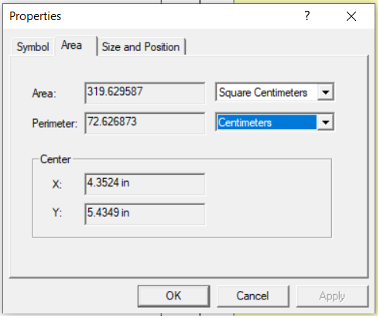Screen dimensions: 380x318
Task: Click the Perimeter label text
Action: pyautogui.click(x=54, y=123)
